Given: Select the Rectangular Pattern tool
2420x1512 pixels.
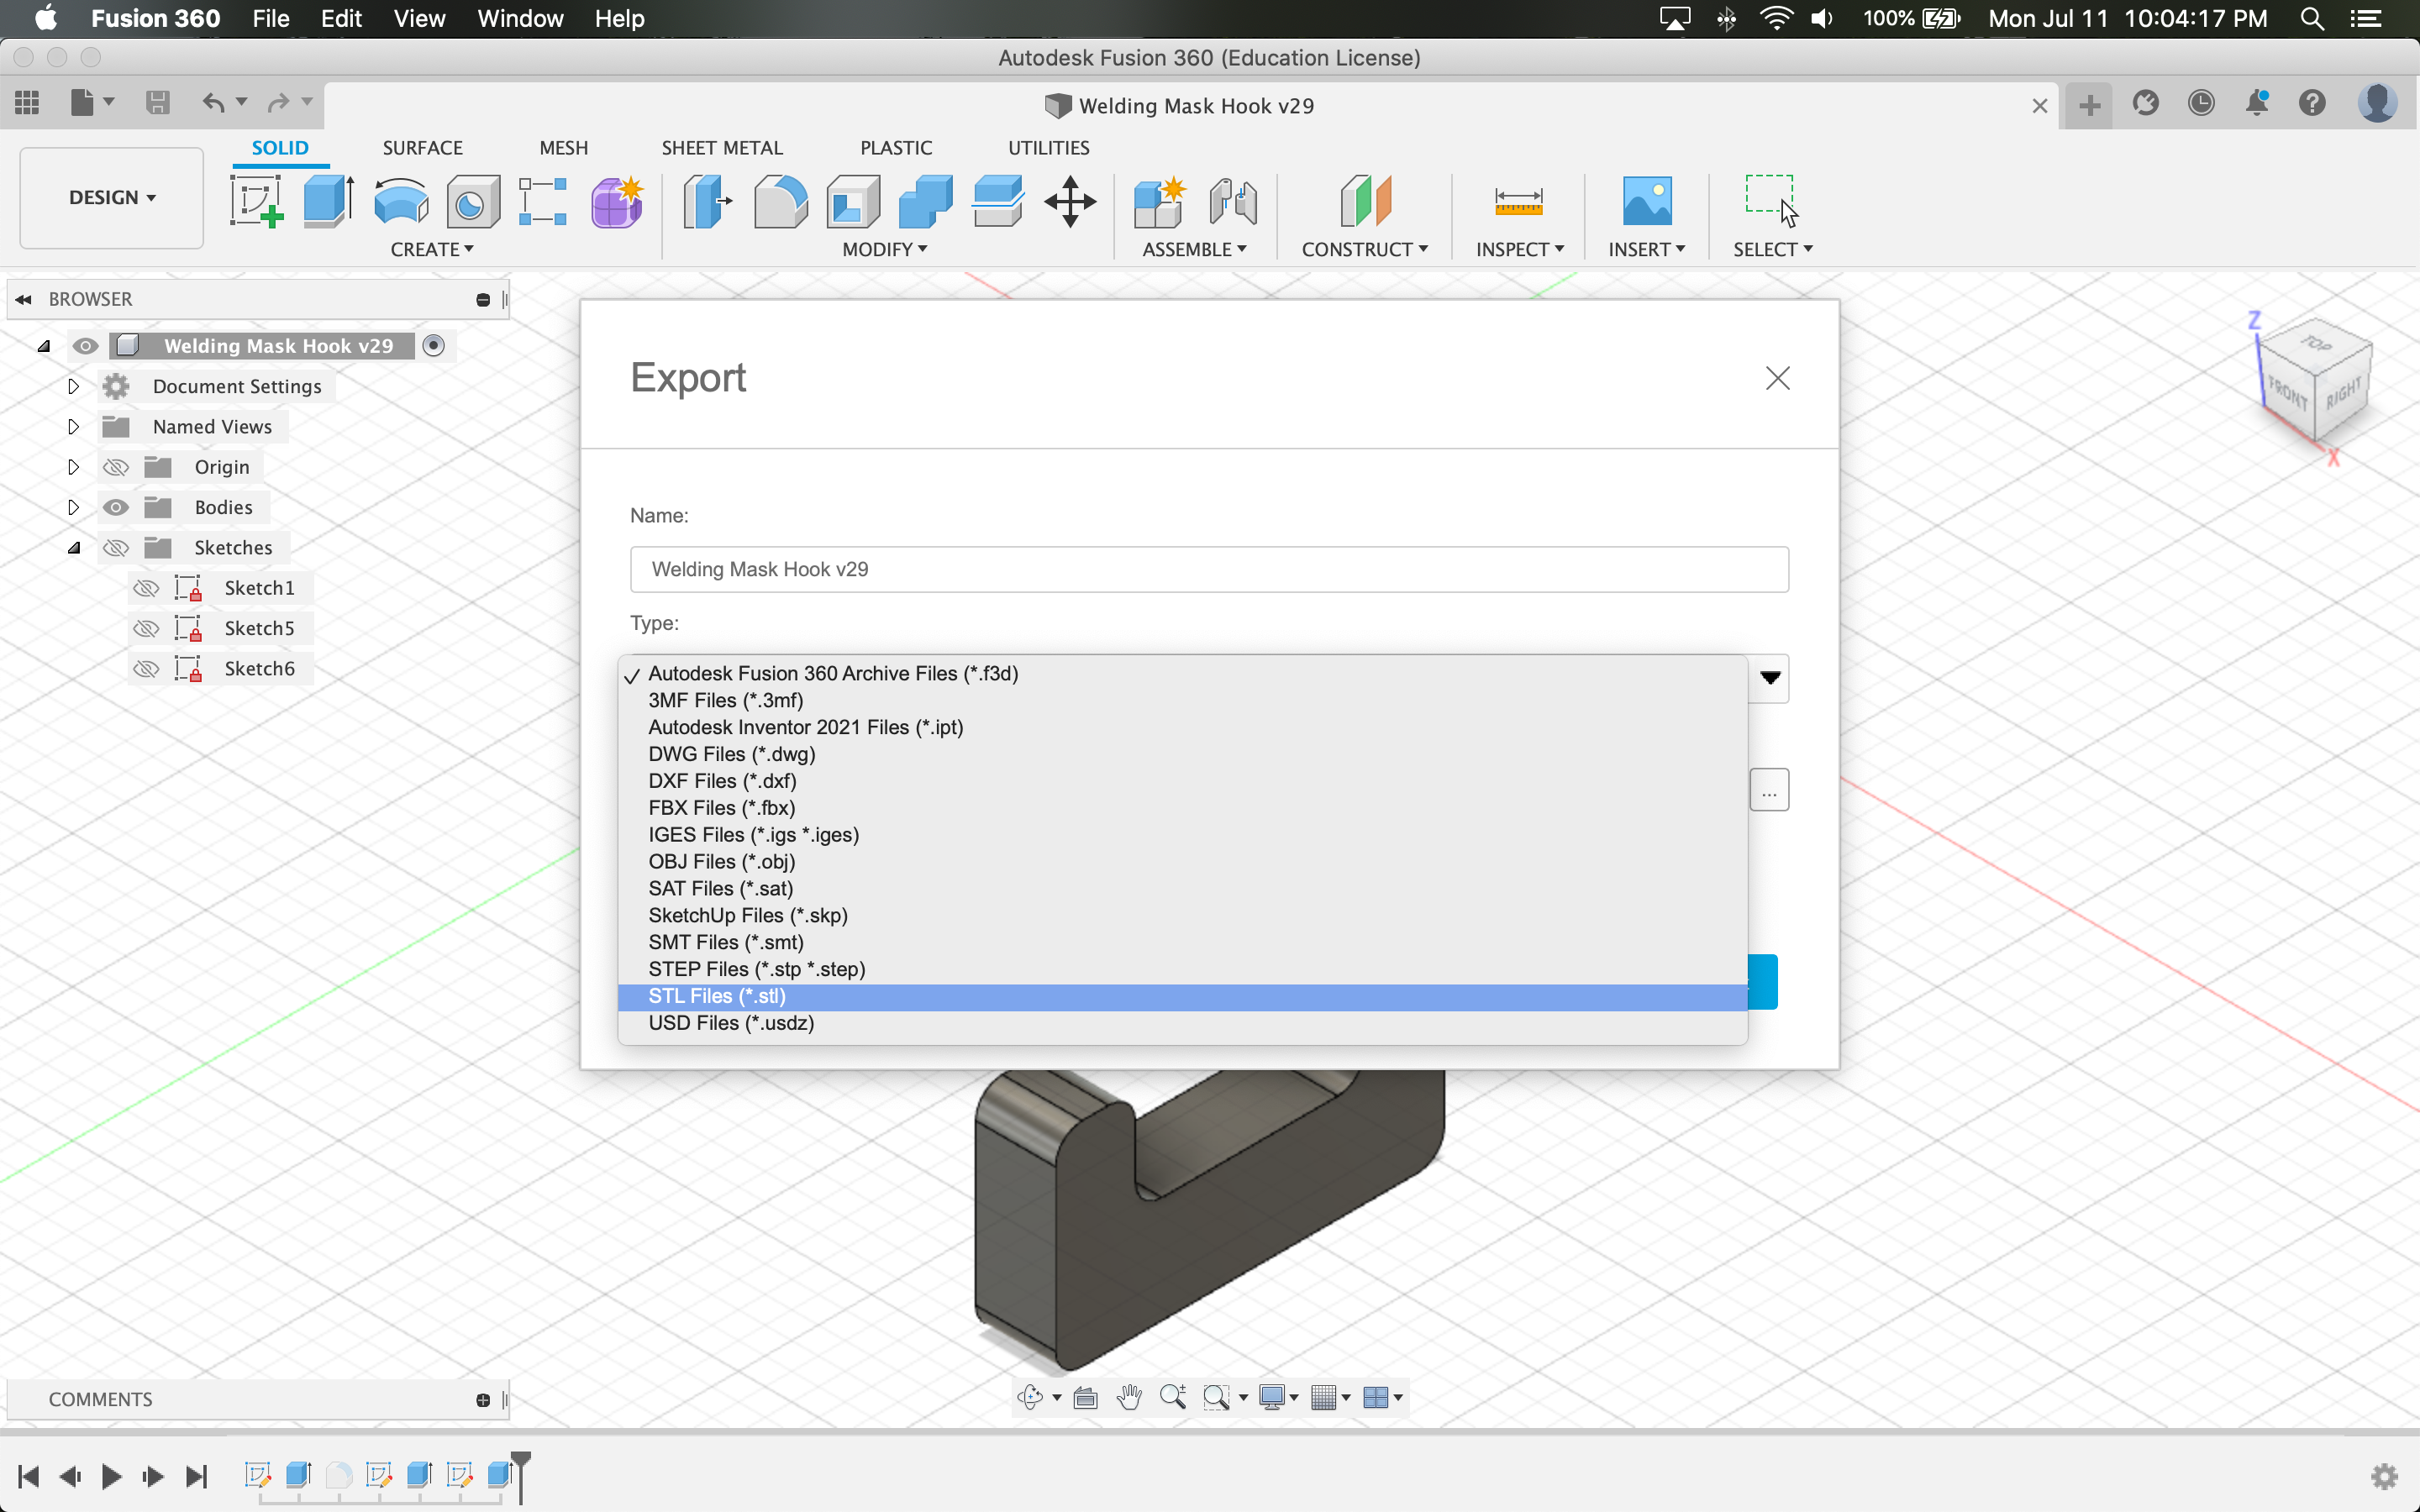Looking at the screenshot, I should click(x=543, y=201).
